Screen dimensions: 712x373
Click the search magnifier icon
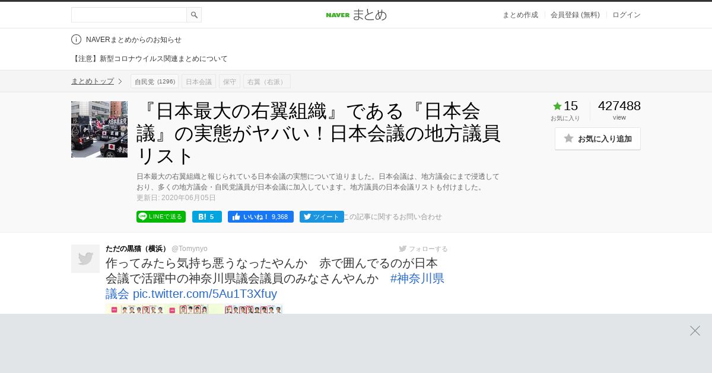tap(194, 15)
